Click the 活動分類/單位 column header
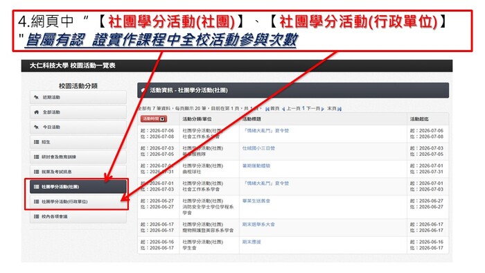 [x=197, y=119]
